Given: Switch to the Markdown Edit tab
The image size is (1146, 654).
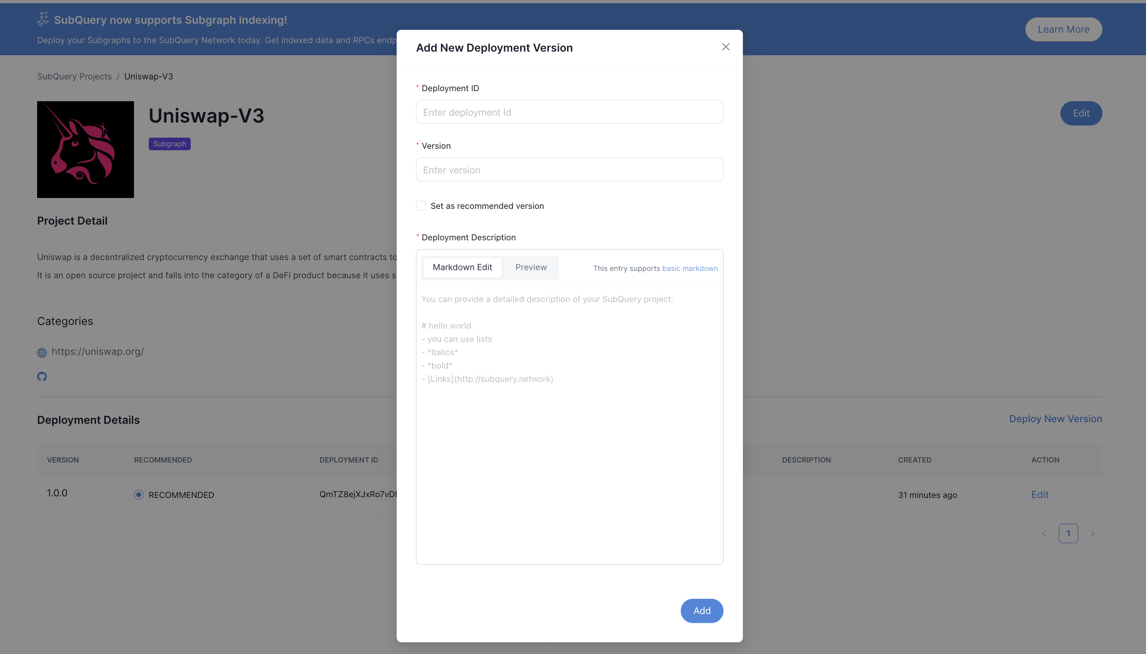Looking at the screenshot, I should coord(462,267).
